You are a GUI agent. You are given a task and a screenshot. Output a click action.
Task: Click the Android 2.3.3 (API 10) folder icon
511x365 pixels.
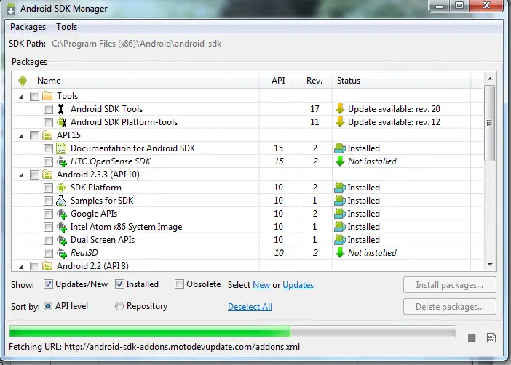[x=47, y=175]
